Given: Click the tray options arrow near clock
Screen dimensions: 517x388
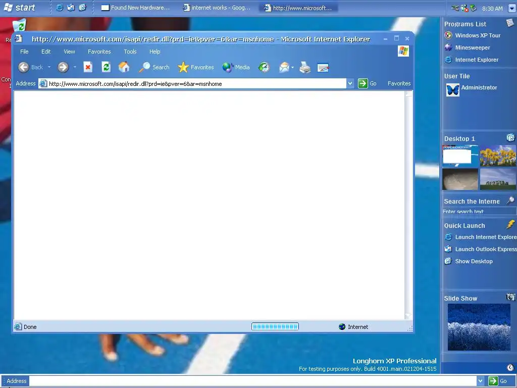Looking at the screenshot, I should tap(512, 8).
